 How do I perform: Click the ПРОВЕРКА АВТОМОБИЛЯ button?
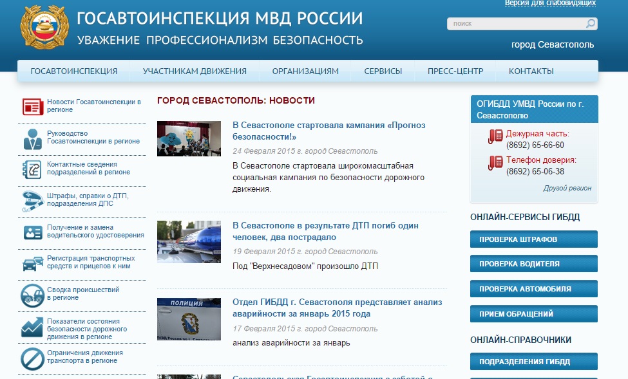[x=534, y=289]
